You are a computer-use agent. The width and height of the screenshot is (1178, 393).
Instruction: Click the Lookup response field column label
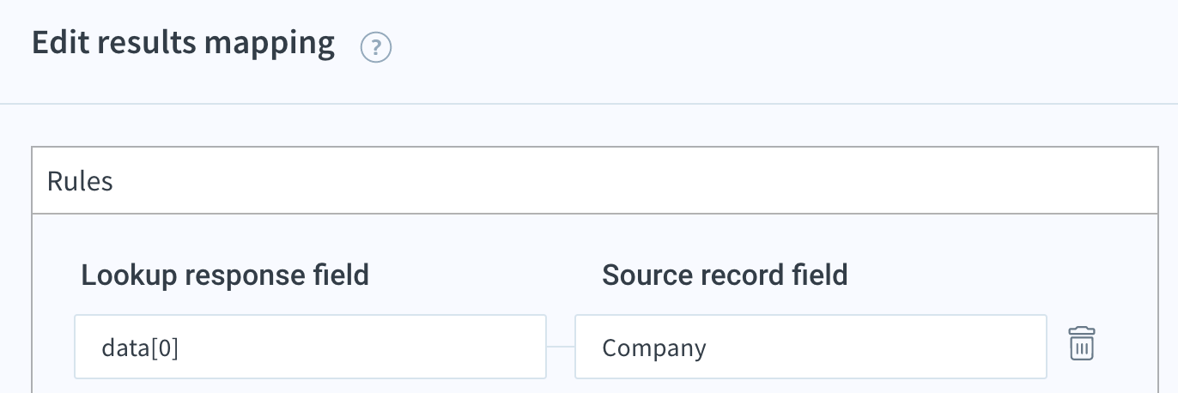(225, 275)
